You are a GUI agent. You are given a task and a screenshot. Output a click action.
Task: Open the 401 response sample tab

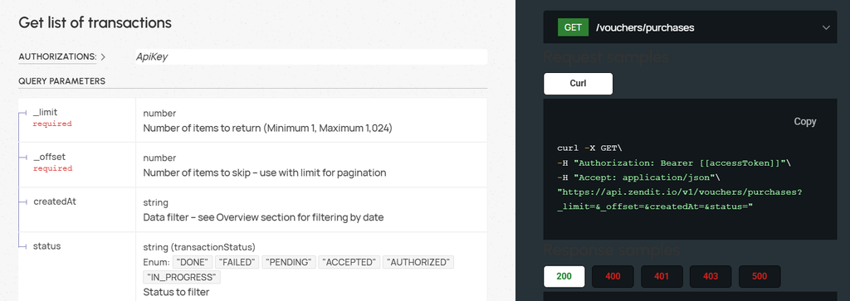(x=662, y=276)
